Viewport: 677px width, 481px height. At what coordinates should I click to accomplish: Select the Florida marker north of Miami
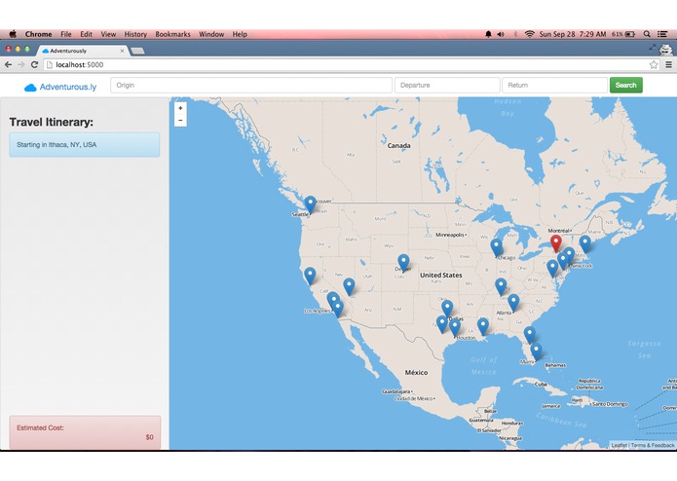(530, 335)
